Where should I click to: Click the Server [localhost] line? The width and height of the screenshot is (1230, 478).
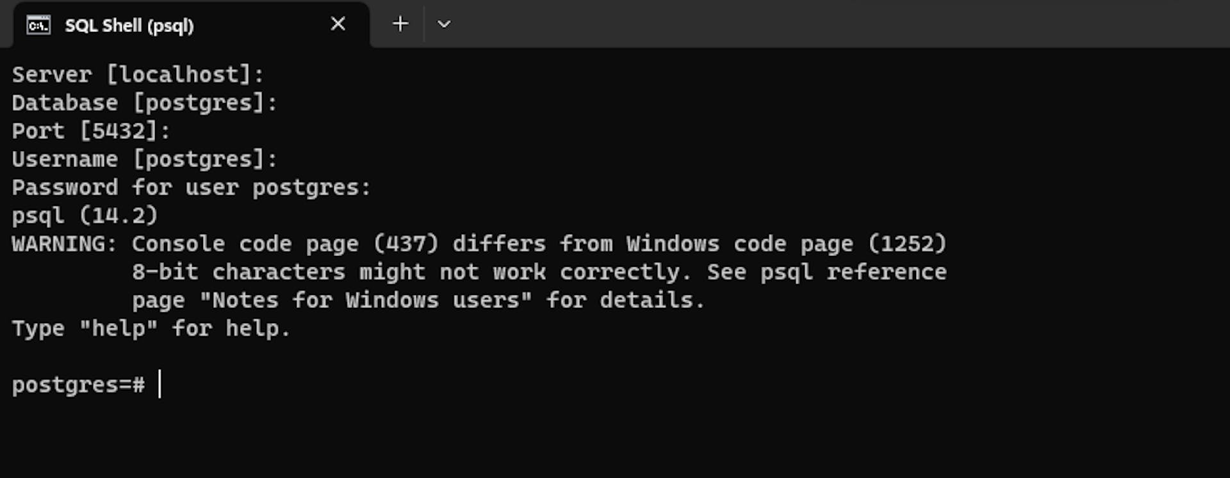(138, 75)
